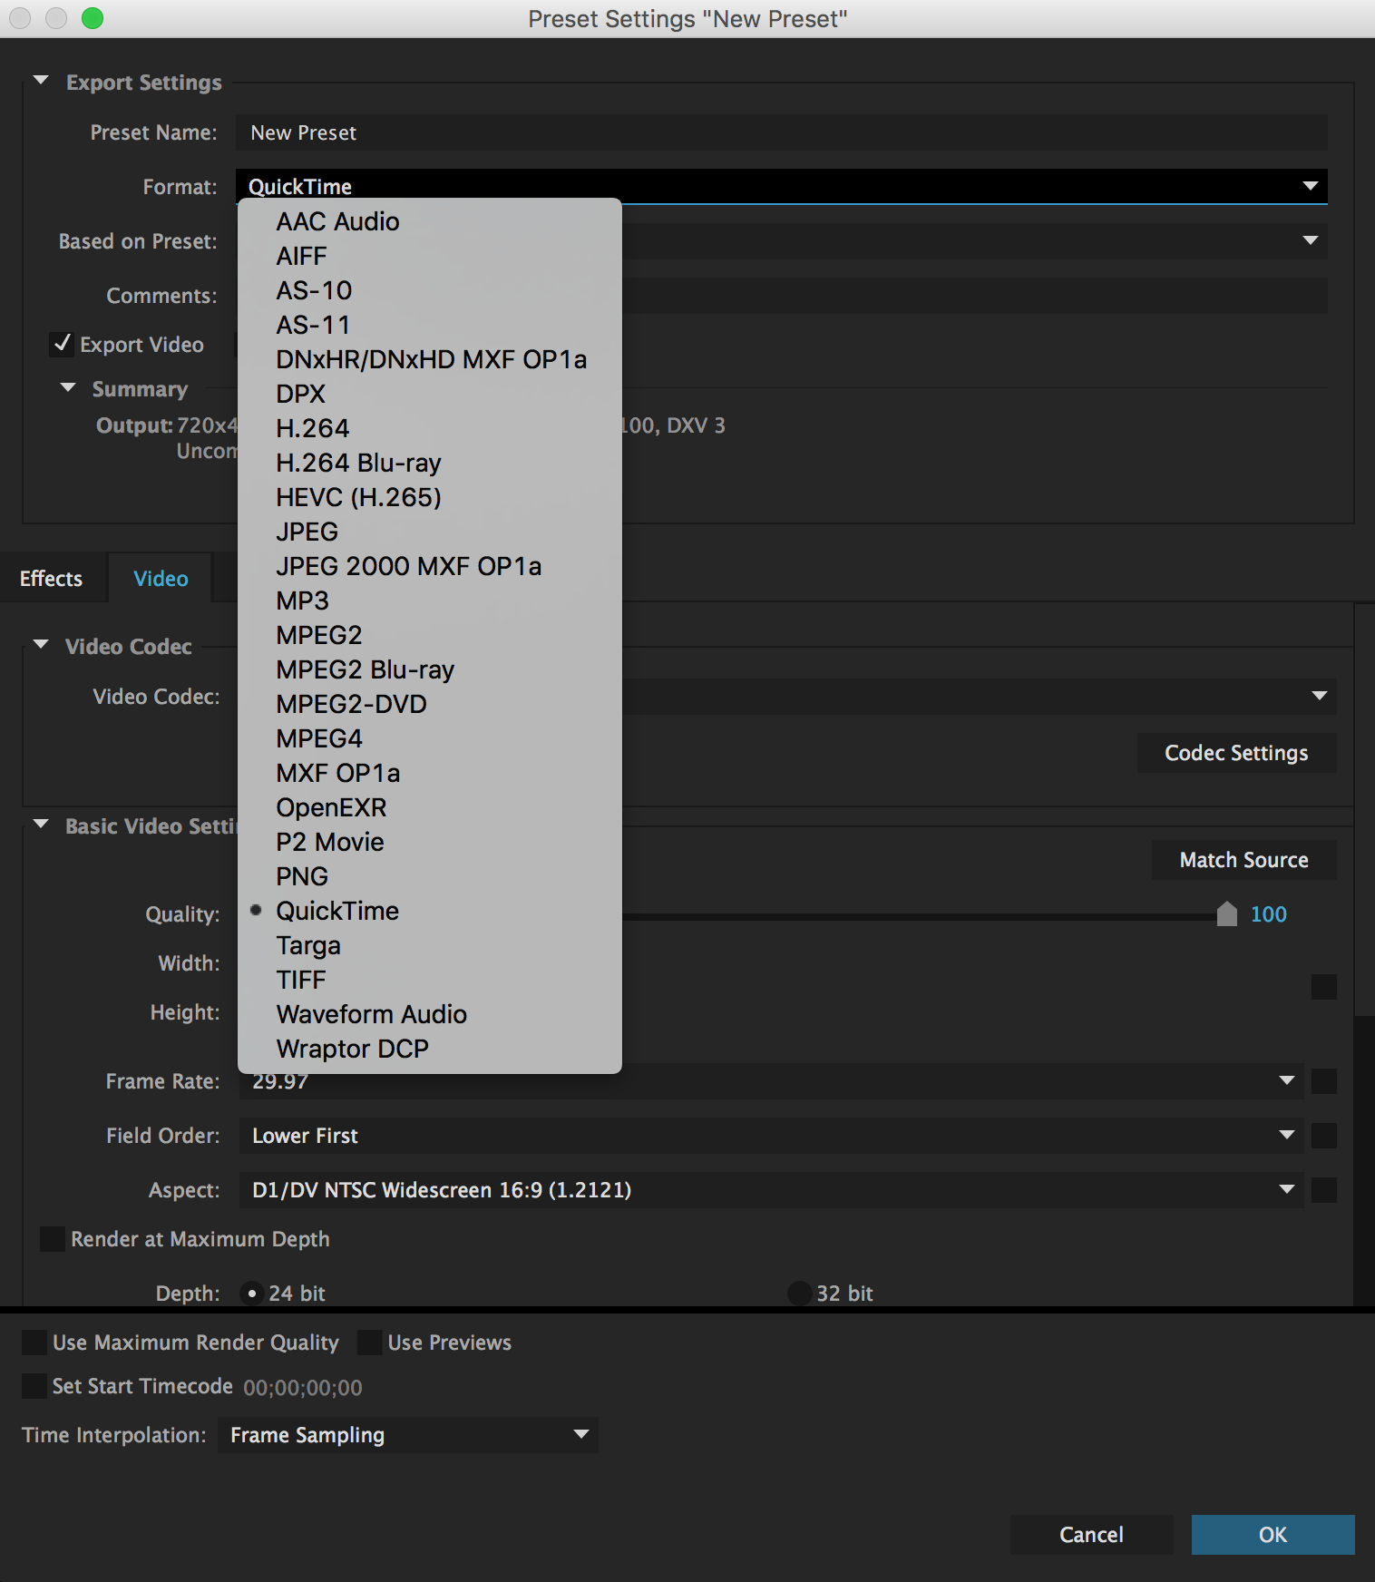Select H.264 from the format list
The height and width of the screenshot is (1582, 1375).
coord(313,428)
